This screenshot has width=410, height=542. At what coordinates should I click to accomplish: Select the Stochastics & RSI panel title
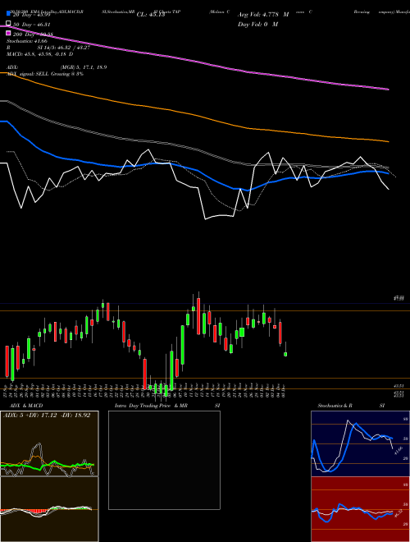(x=351, y=406)
